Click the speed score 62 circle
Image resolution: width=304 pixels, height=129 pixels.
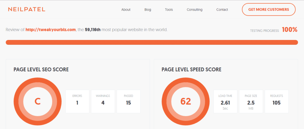(186, 101)
